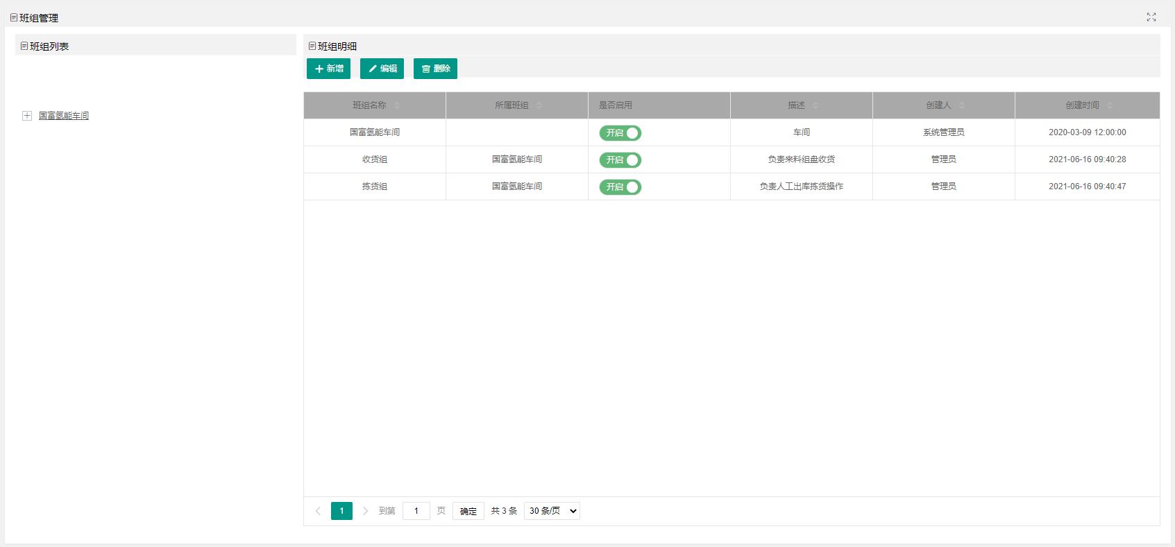Toggle 开启 switch for 国富氢能车间 row
This screenshot has height=547, width=1175.
[x=620, y=133]
